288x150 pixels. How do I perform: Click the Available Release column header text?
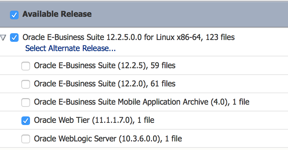(57, 14)
